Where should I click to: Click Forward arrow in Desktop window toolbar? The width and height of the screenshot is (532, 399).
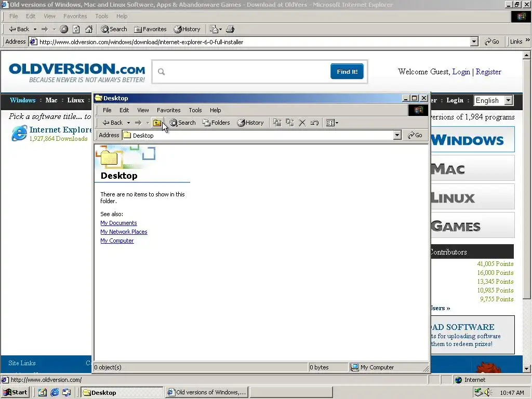pyautogui.click(x=138, y=123)
